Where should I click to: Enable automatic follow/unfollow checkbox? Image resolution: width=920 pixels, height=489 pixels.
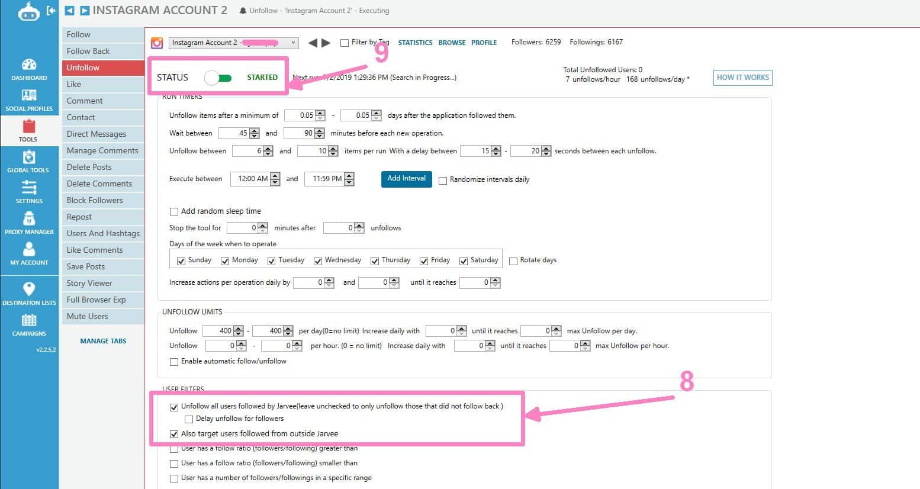[173, 362]
